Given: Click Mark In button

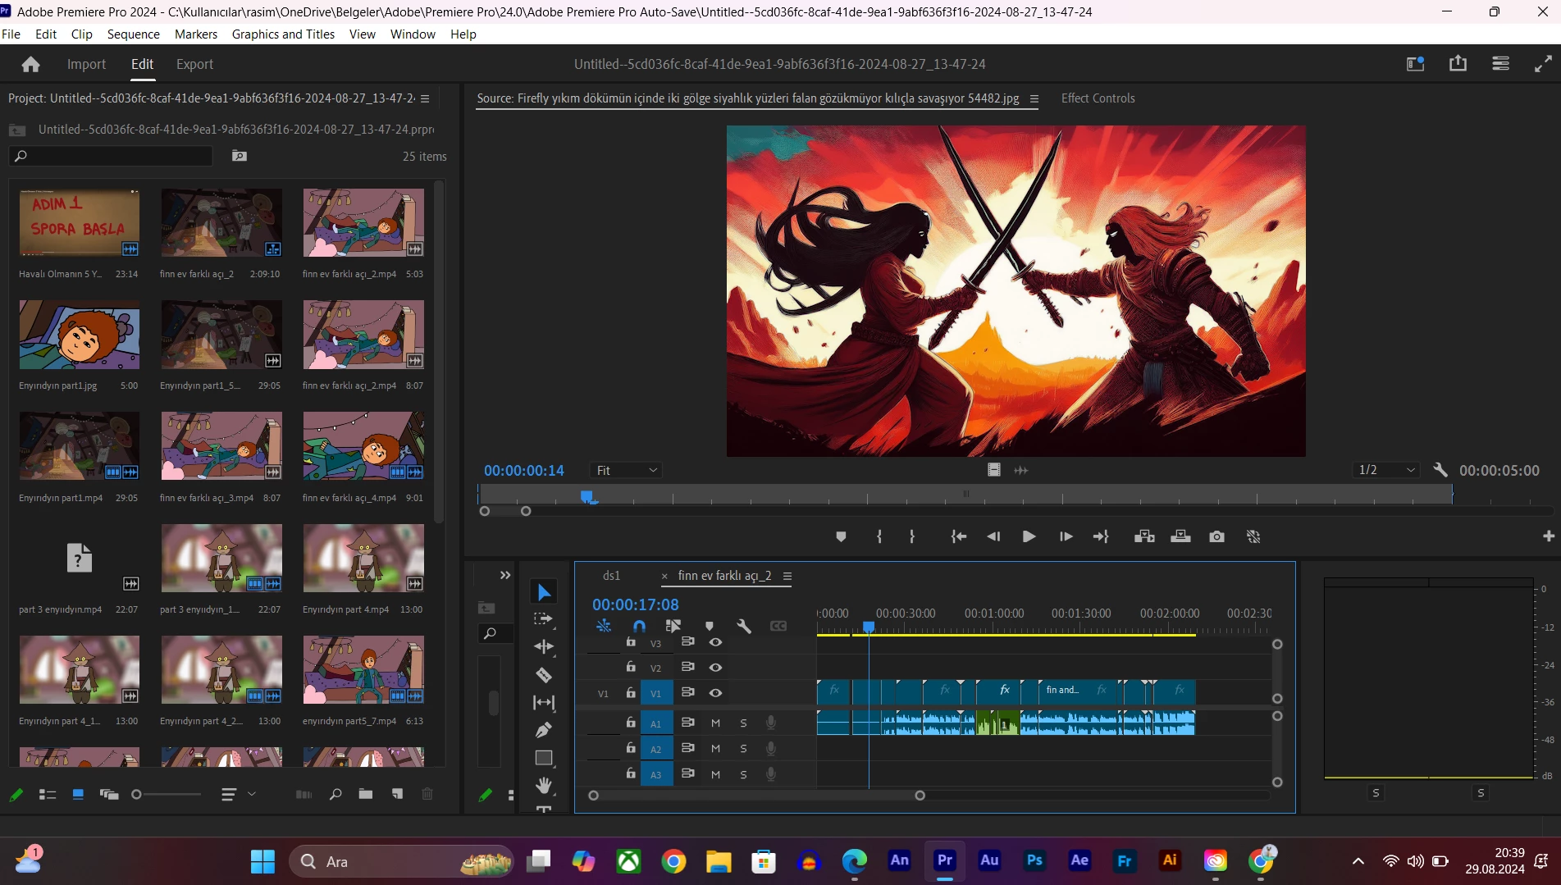Looking at the screenshot, I should (x=879, y=536).
